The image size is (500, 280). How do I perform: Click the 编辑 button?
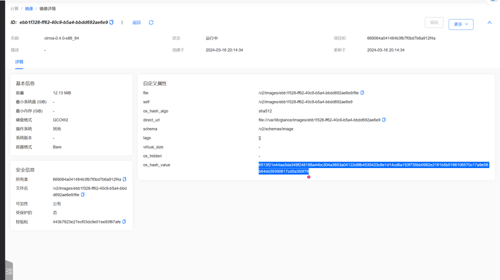tap(433, 22)
